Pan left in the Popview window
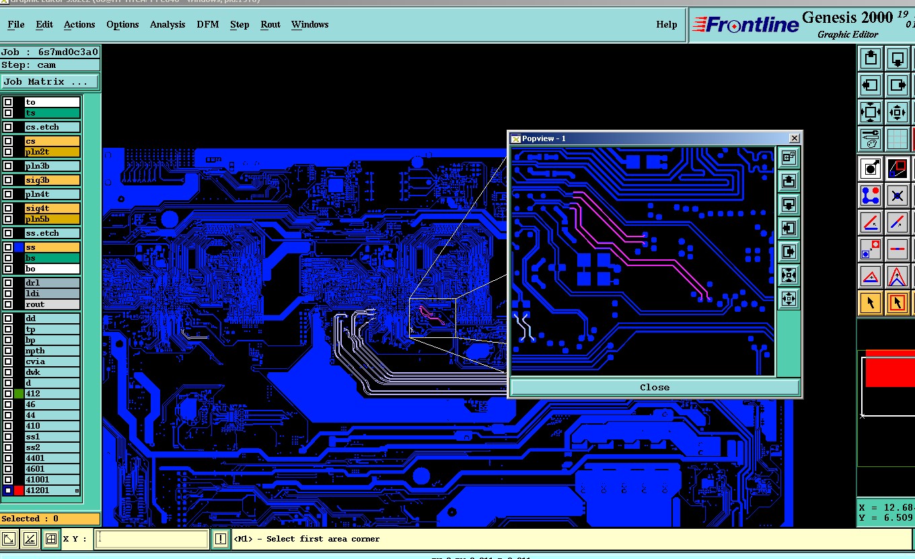915x559 pixels. click(x=789, y=228)
